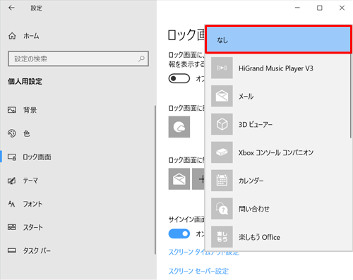The width and height of the screenshot is (353, 280).
Task: Click the magnifier icon in search box
Action: click(x=141, y=59)
